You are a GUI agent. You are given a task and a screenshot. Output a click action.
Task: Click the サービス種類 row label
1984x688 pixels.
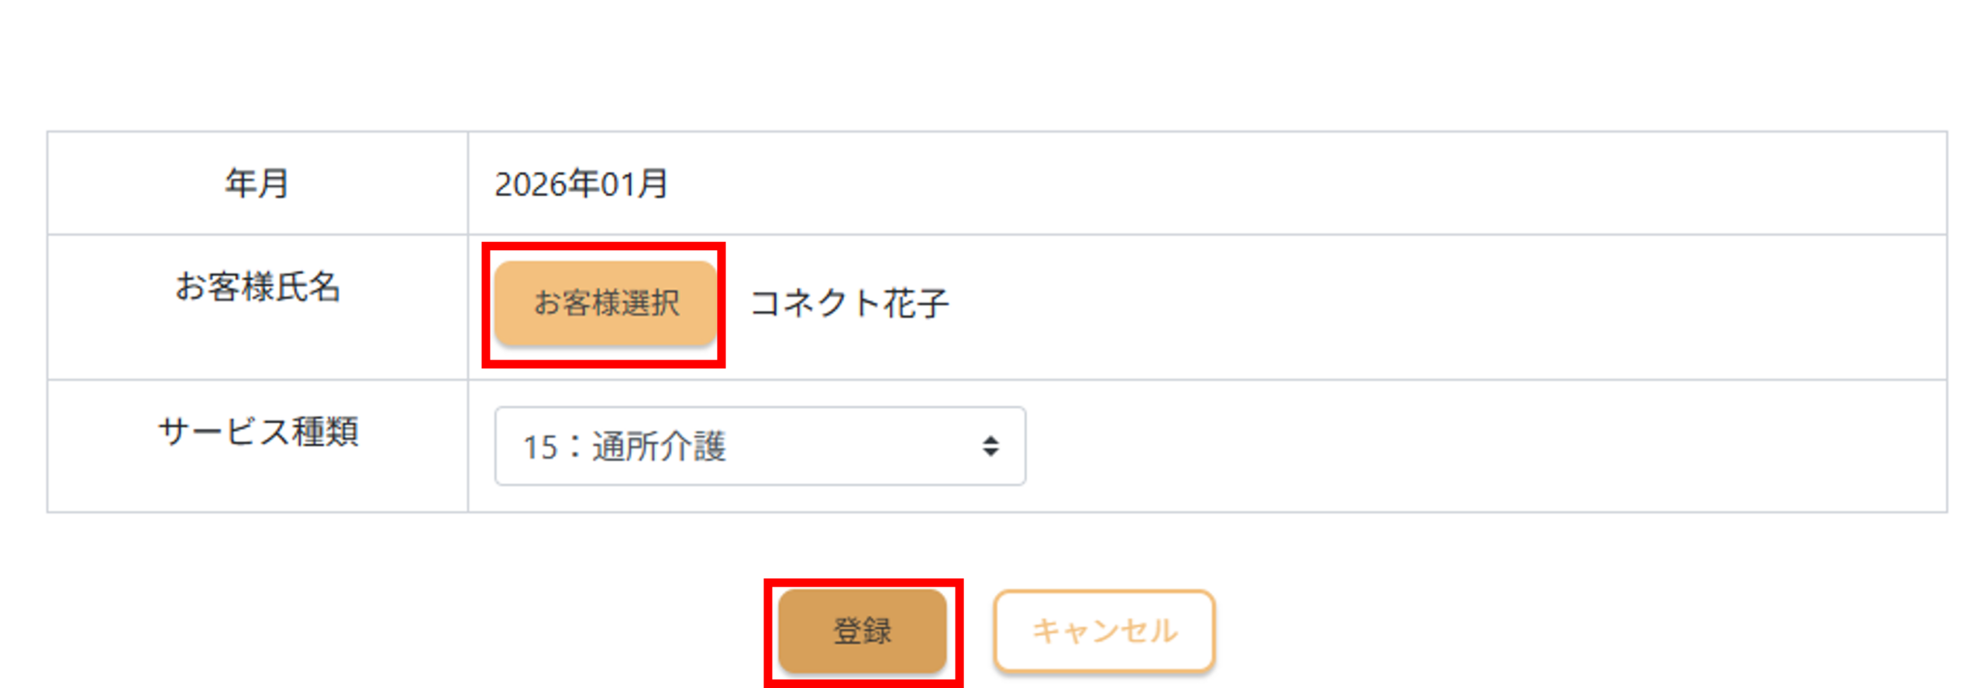[257, 432]
